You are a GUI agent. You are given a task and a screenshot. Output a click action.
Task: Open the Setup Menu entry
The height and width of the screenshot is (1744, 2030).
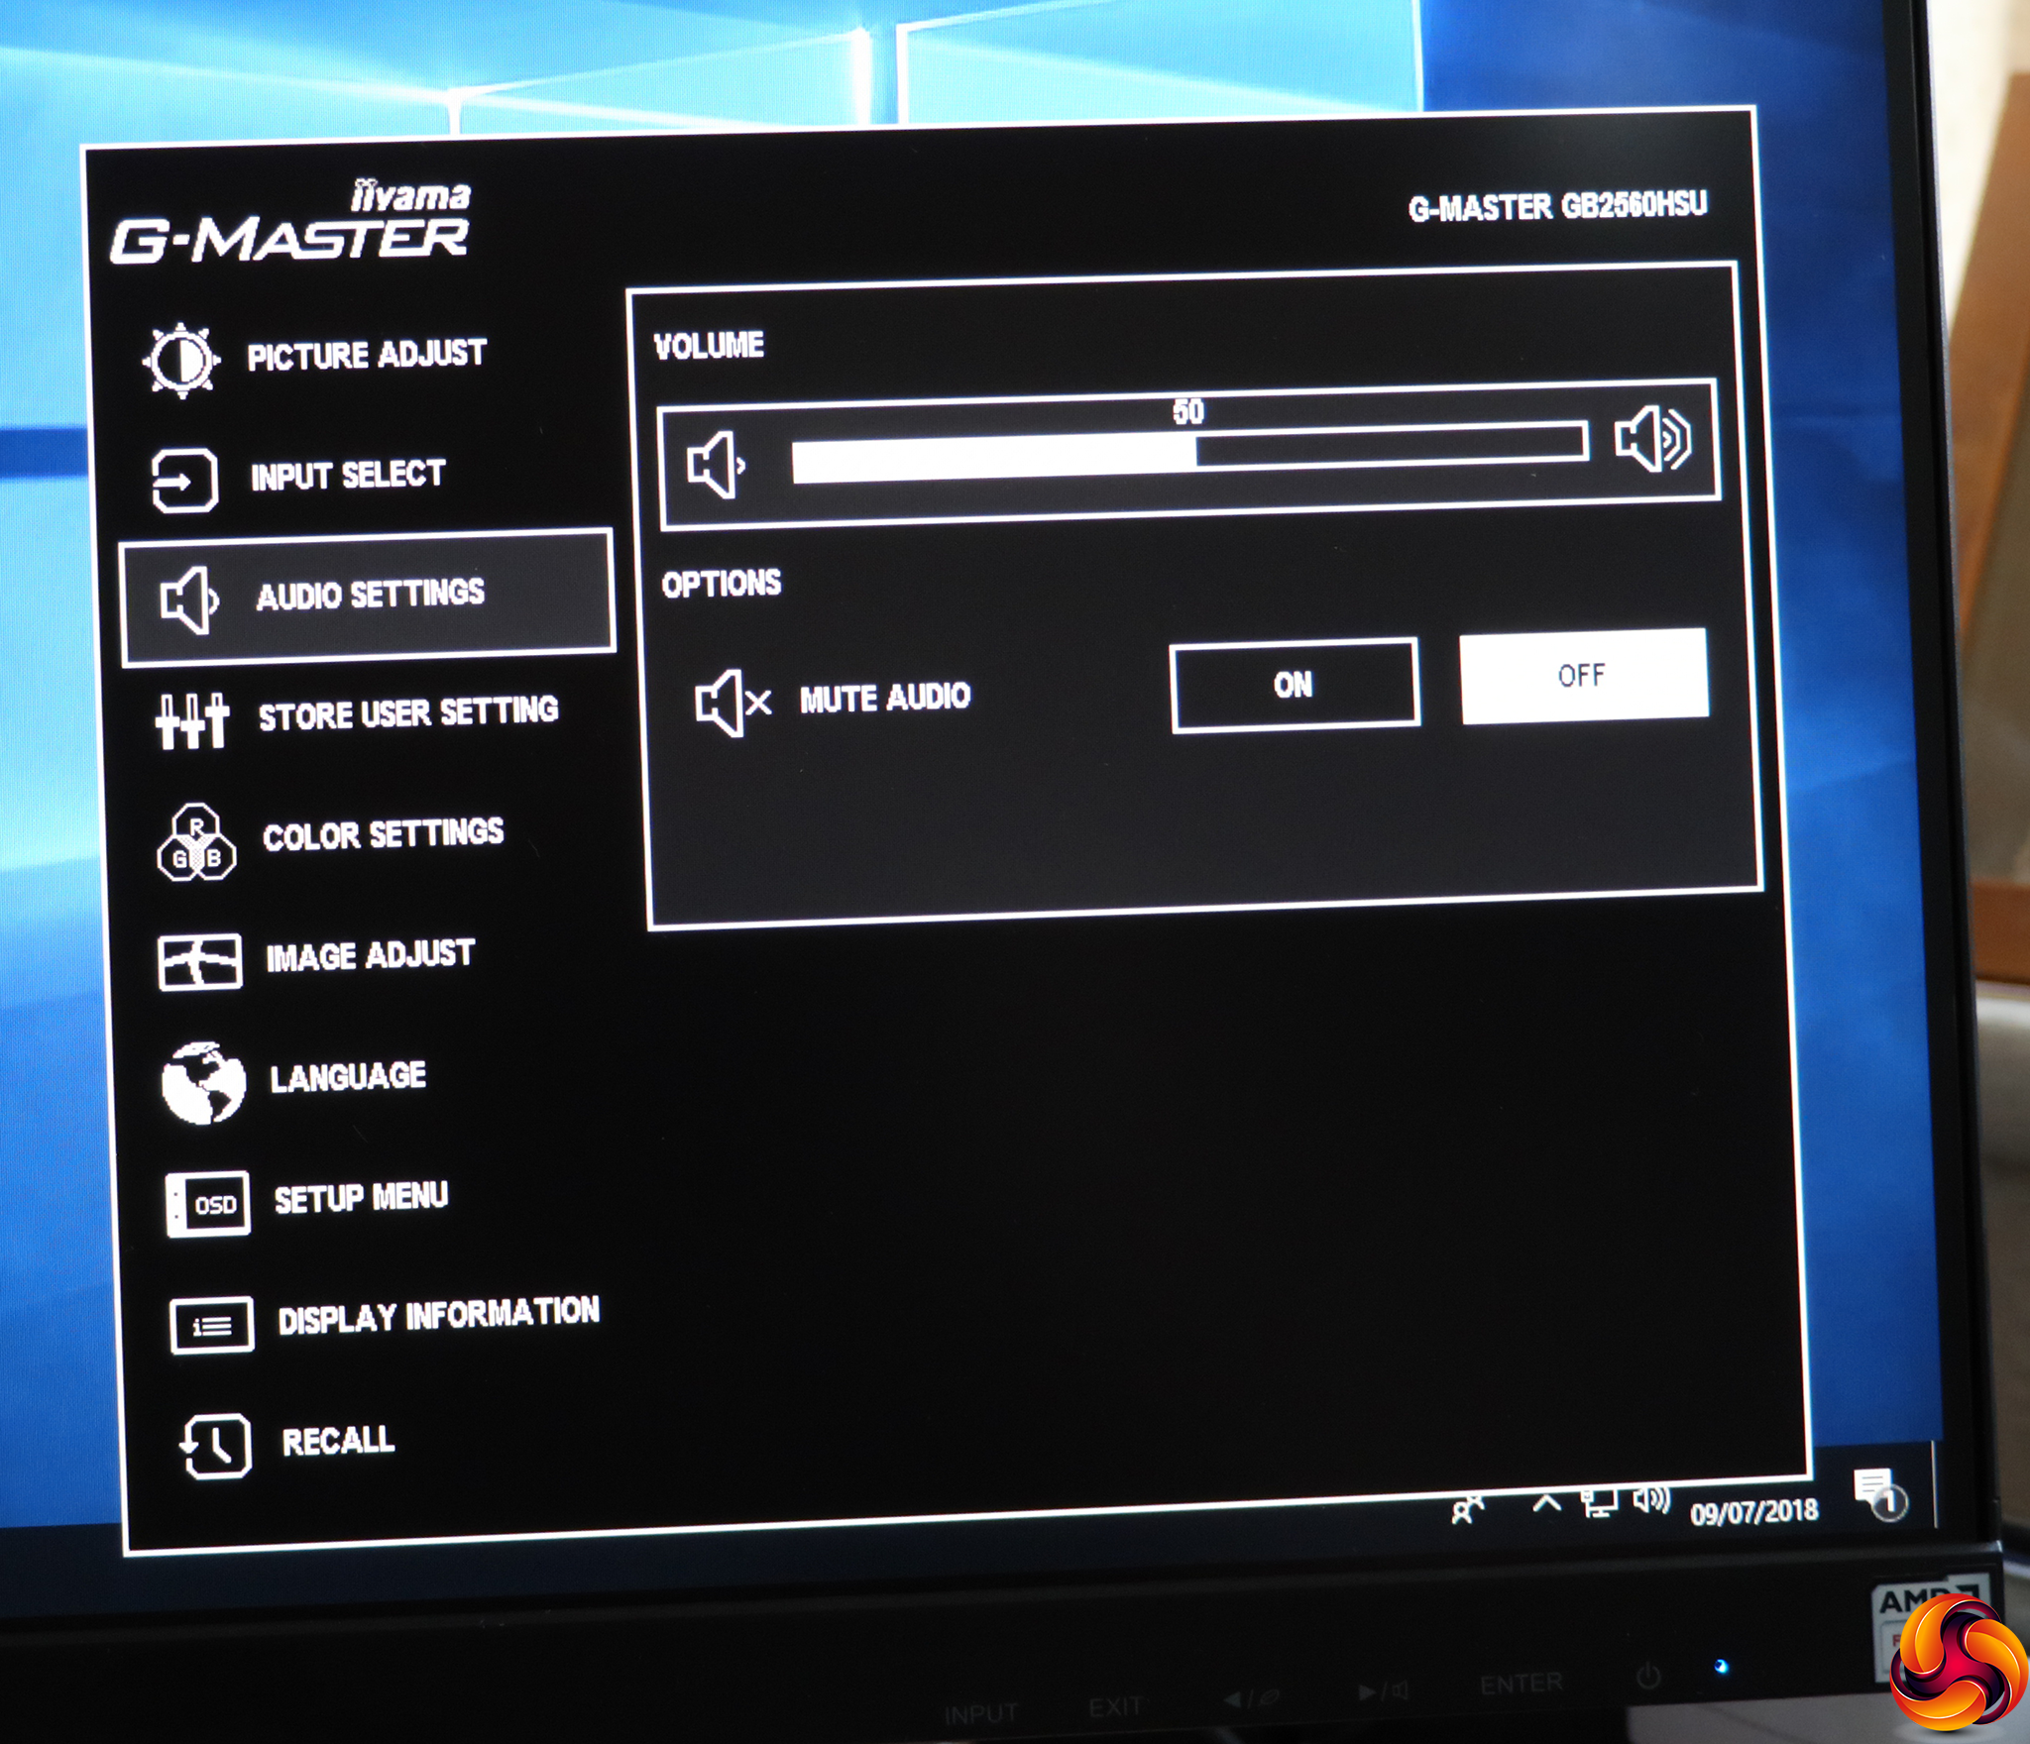tap(361, 1198)
